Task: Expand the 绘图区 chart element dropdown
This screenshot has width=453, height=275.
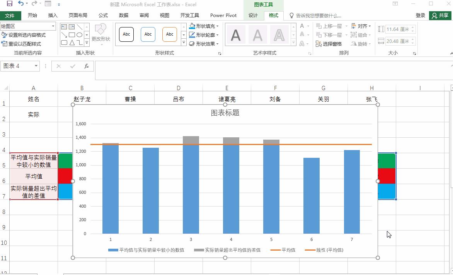Action: 53,26
